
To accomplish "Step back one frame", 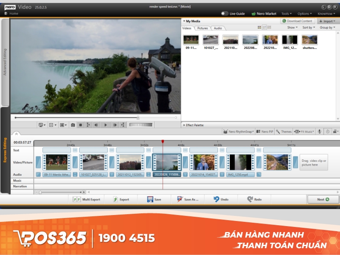I will (x=96, y=125).
